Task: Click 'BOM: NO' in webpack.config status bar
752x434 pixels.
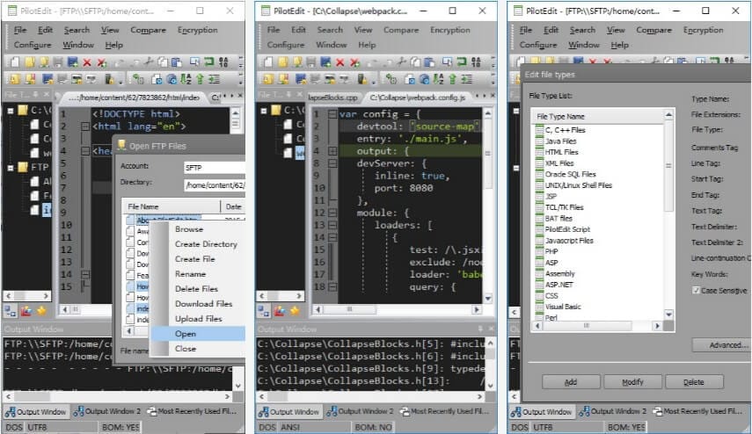Action: pos(373,427)
